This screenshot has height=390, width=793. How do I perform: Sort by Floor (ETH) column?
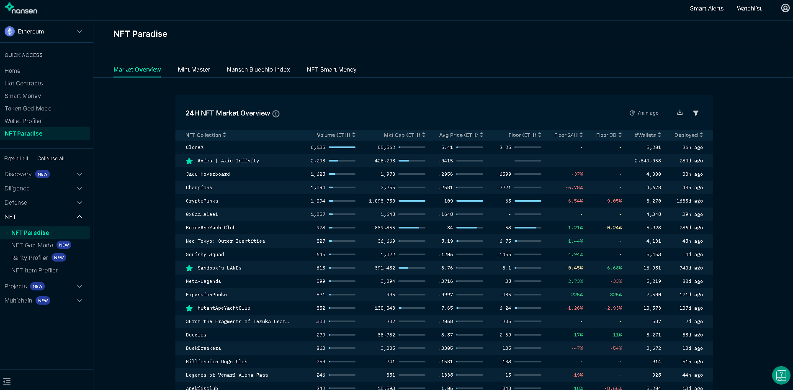click(x=525, y=135)
